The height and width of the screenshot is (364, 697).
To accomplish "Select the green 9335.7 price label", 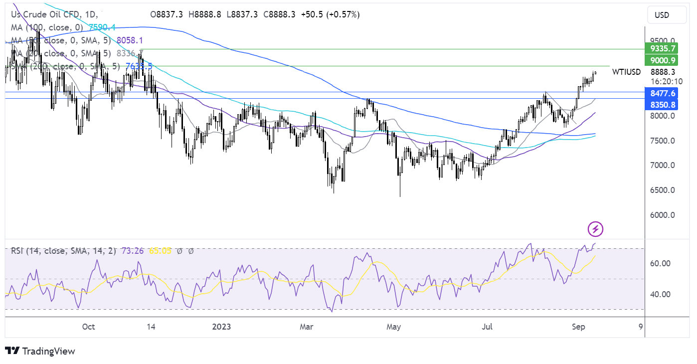I will coord(661,49).
